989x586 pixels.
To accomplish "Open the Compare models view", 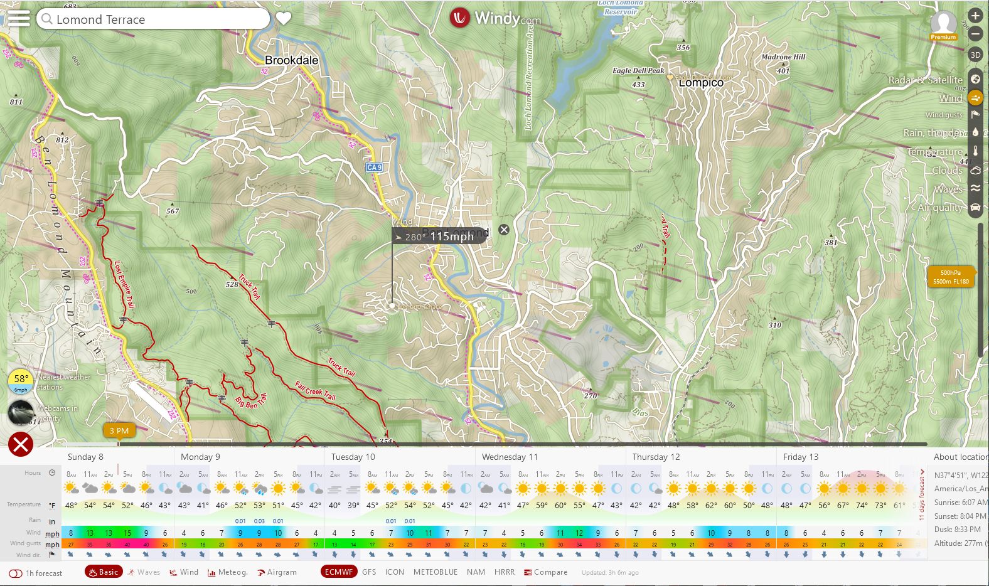I will coord(545,572).
